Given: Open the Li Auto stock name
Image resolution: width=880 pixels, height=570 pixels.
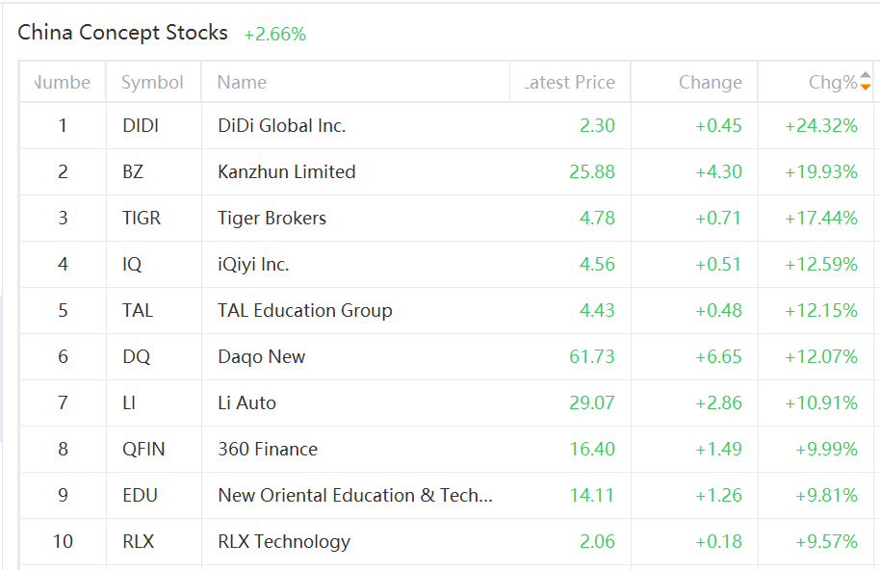Looking at the screenshot, I should (246, 402).
